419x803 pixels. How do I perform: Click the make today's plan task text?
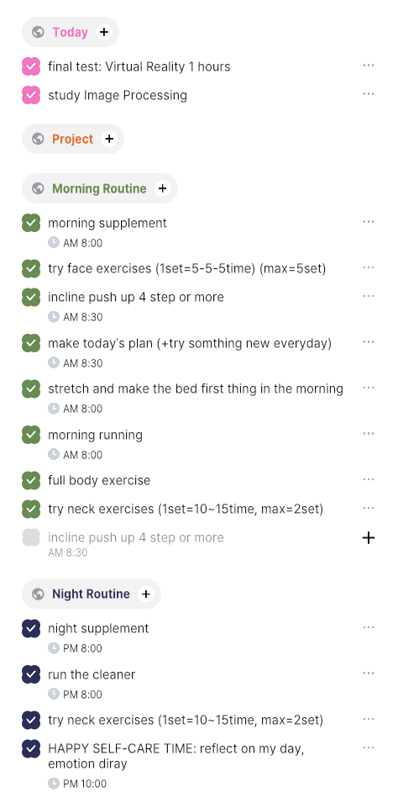click(x=190, y=343)
